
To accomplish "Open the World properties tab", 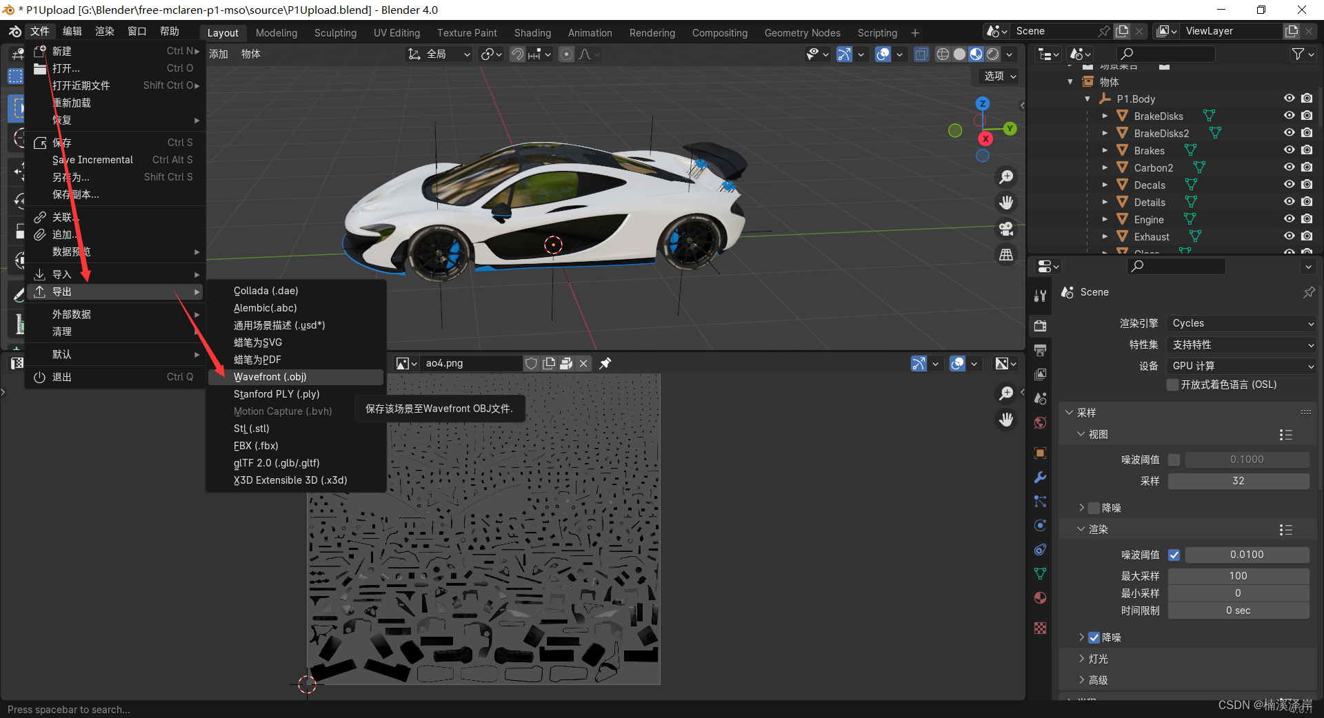I will point(1041,422).
